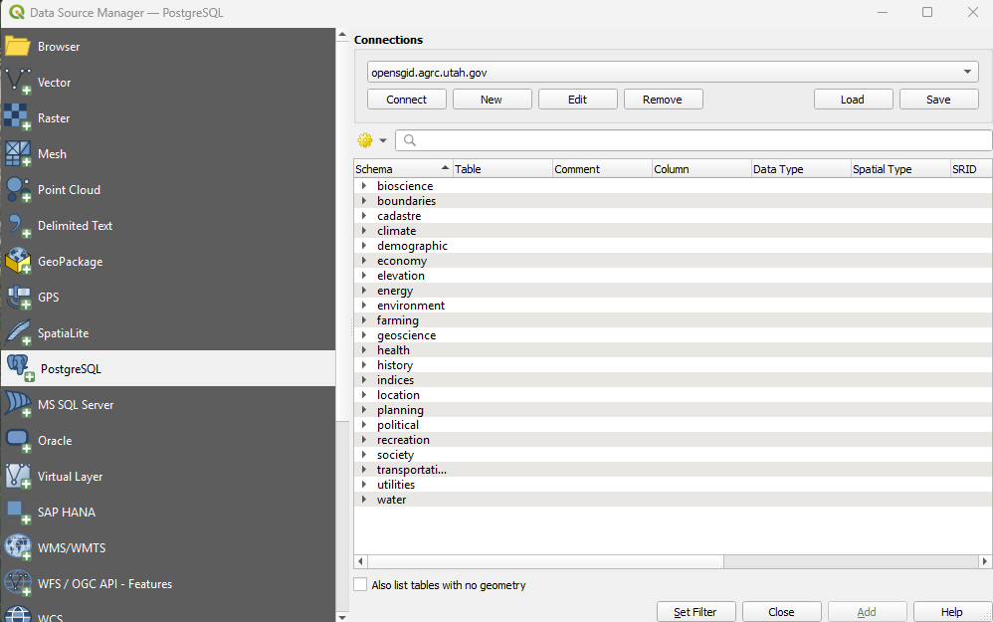Select the SAP HANA source icon
Screen dimensions: 993x622
[x=17, y=512]
